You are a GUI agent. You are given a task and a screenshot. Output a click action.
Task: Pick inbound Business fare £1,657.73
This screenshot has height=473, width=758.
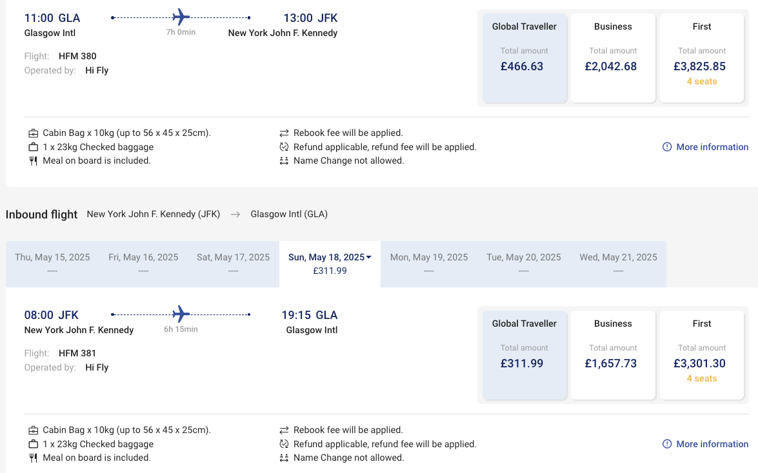(x=613, y=356)
